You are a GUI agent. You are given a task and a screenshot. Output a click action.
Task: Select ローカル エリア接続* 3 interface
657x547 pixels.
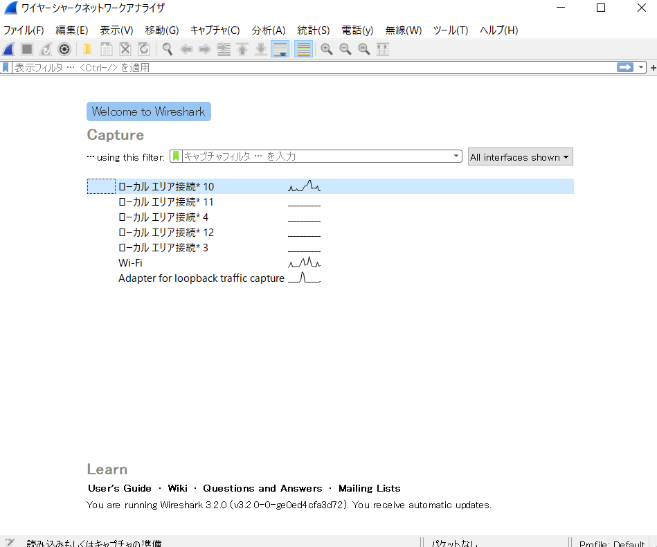[x=330, y=248]
